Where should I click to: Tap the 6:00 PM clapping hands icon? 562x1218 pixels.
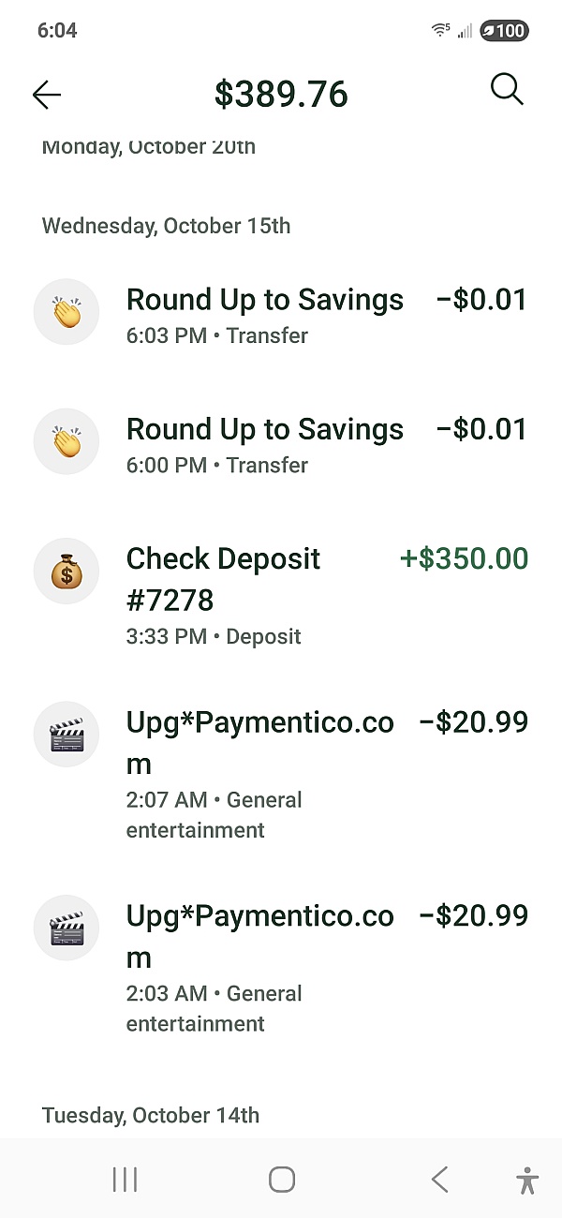click(x=67, y=440)
